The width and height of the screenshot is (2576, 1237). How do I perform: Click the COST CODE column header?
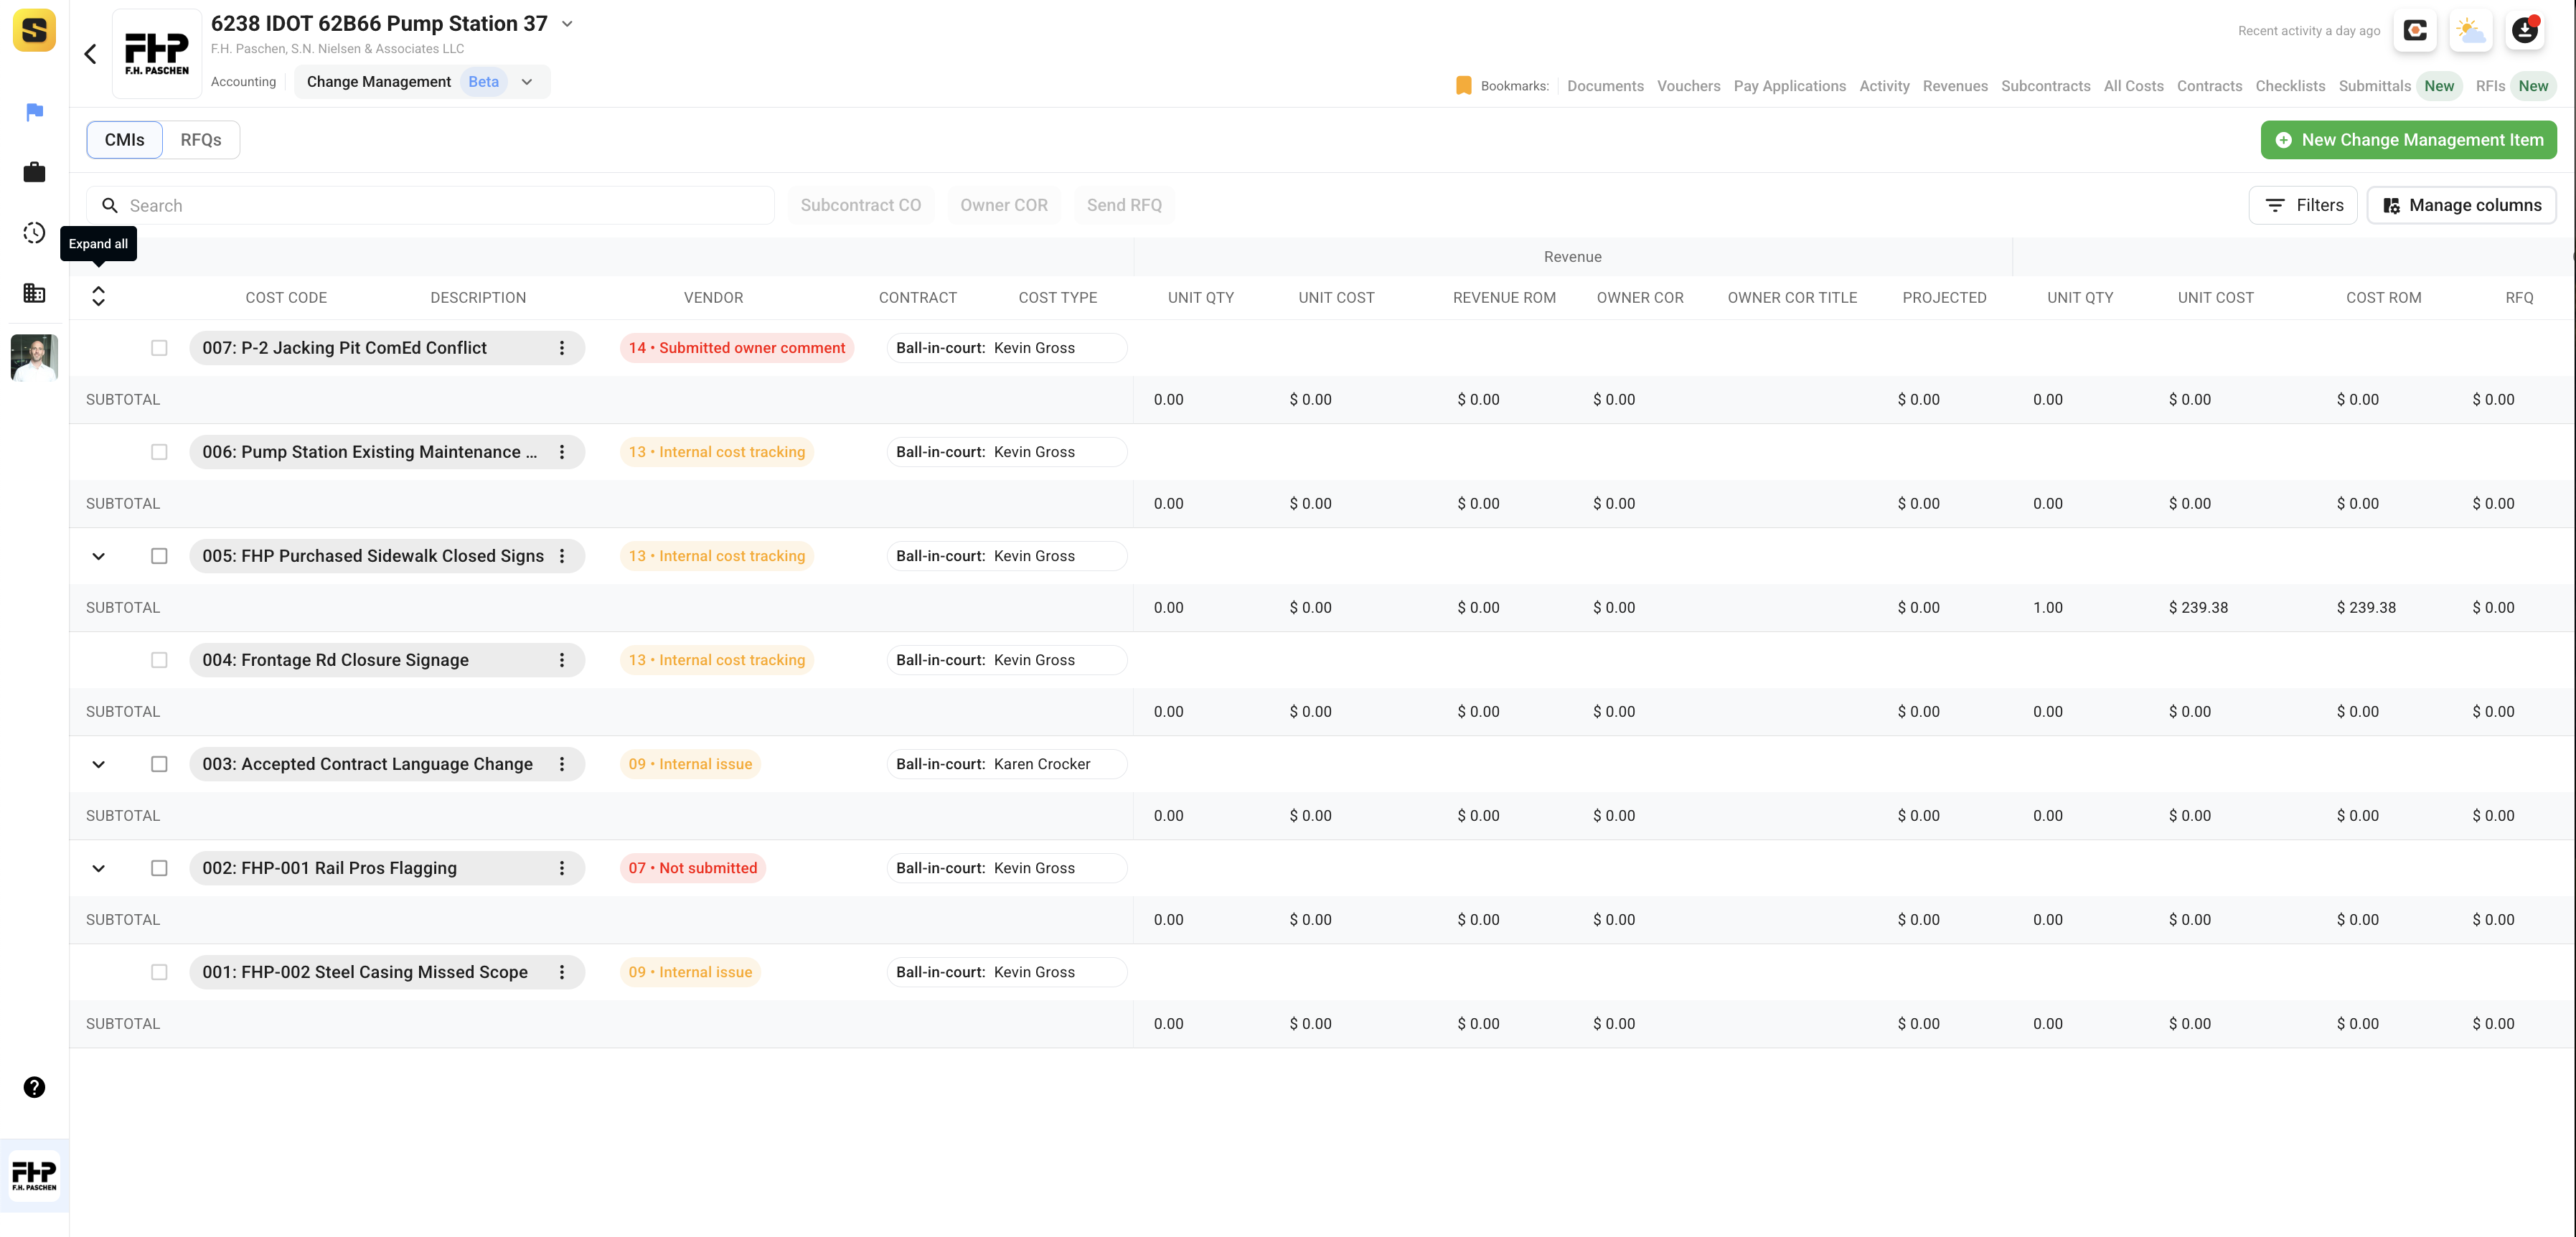(286, 298)
